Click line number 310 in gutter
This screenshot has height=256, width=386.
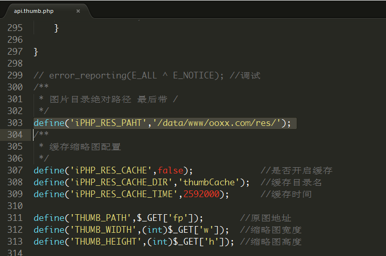pos(15,206)
